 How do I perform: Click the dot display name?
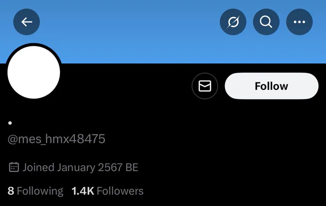tap(10, 123)
